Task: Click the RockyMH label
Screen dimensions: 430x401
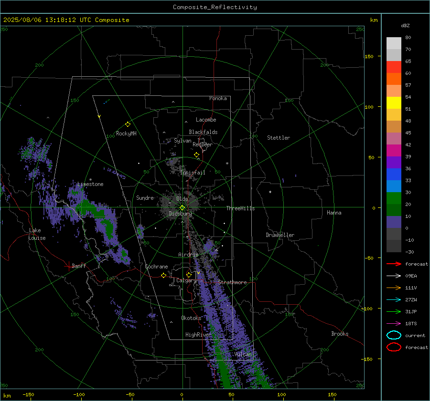Action: click(126, 134)
